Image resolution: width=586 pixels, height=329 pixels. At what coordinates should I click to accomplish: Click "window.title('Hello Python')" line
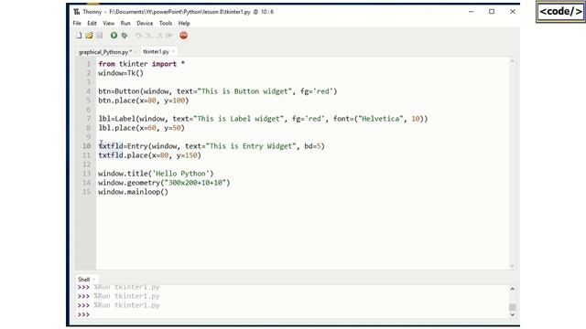(156, 174)
